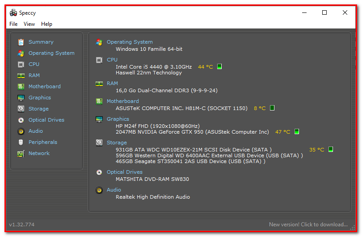Click the CPU heading link in summary
This screenshot has width=362, height=237.
112,60
